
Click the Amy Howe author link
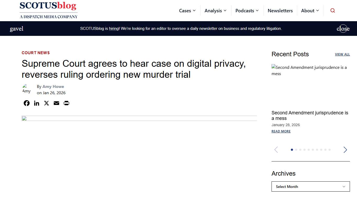pos(53,86)
